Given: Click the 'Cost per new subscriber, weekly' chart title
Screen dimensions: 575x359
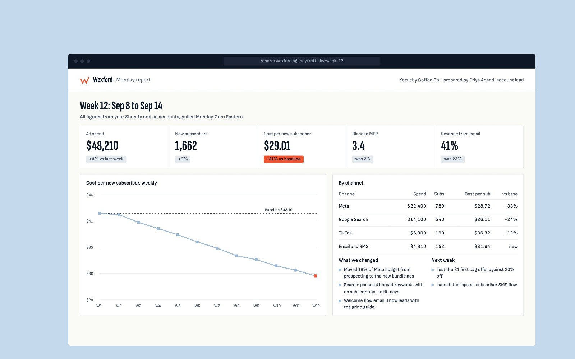Looking at the screenshot, I should point(121,183).
